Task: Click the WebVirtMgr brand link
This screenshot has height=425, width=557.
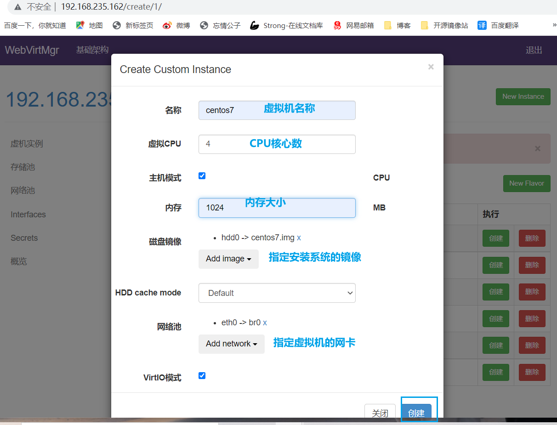Action: 32,50
